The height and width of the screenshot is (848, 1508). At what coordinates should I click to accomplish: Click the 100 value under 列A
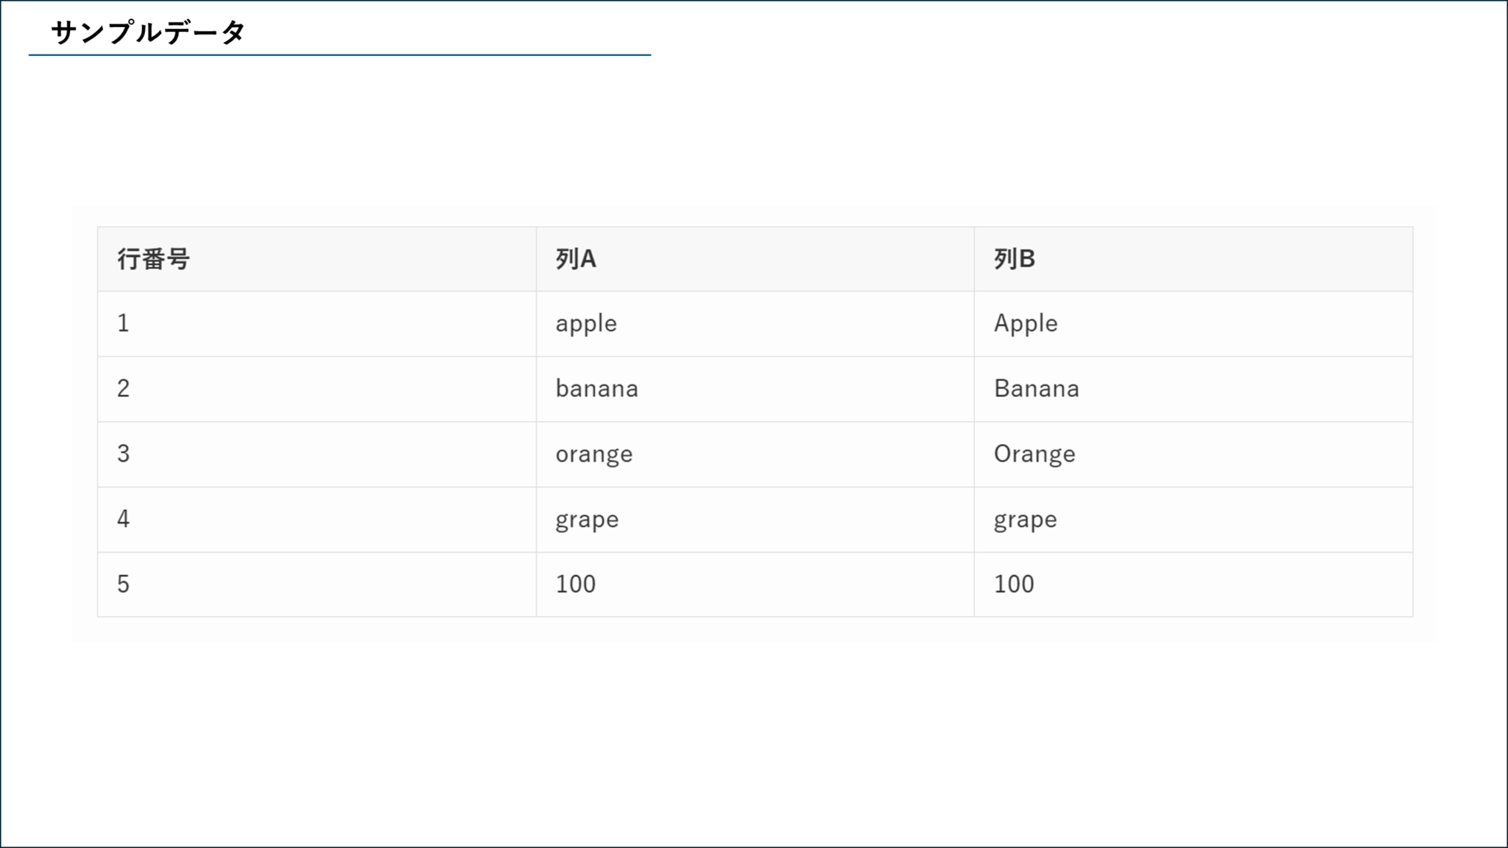click(x=575, y=584)
